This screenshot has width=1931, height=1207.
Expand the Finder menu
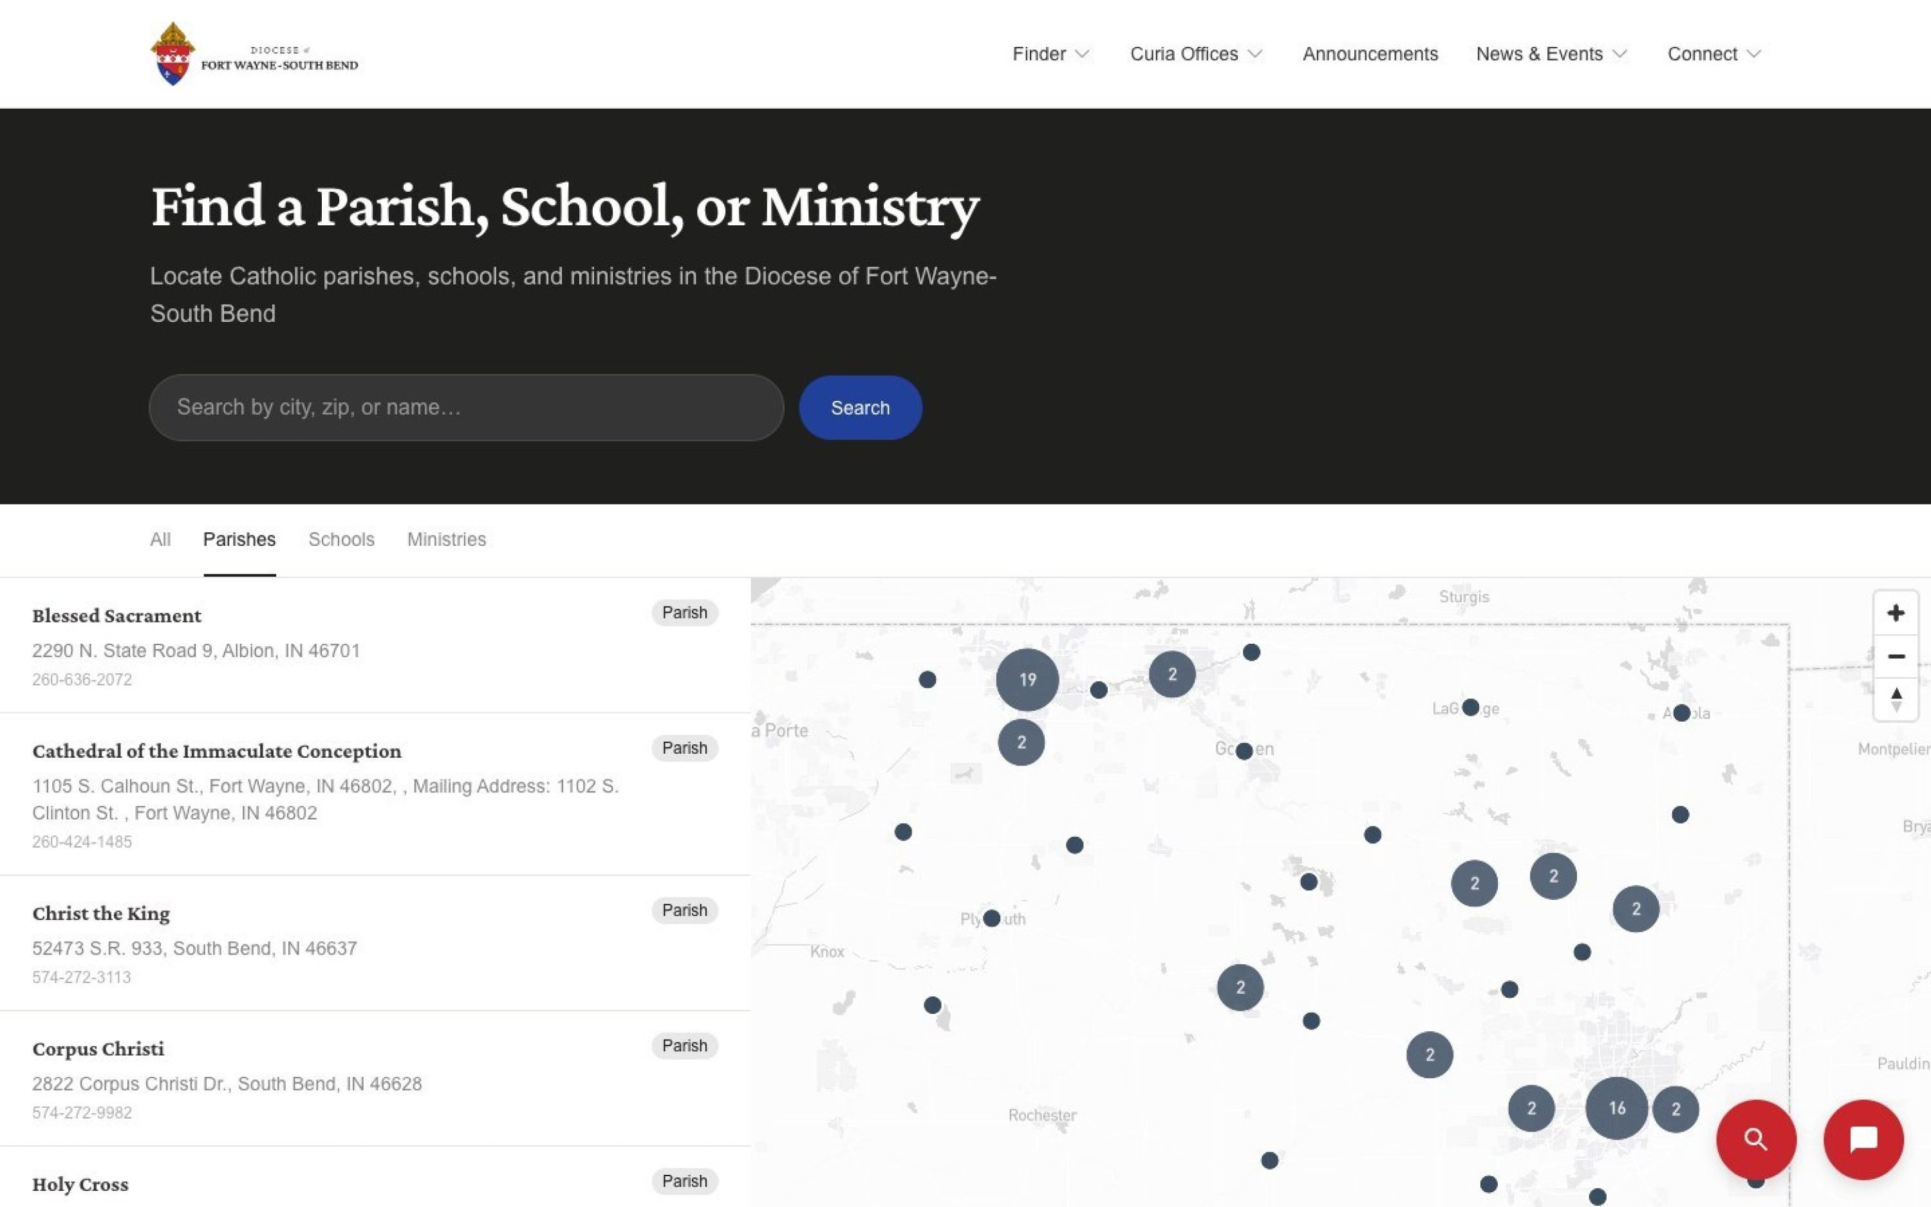point(1051,54)
